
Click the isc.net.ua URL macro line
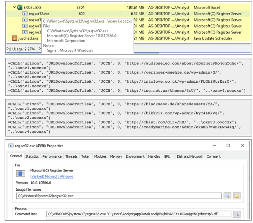[127, 91]
